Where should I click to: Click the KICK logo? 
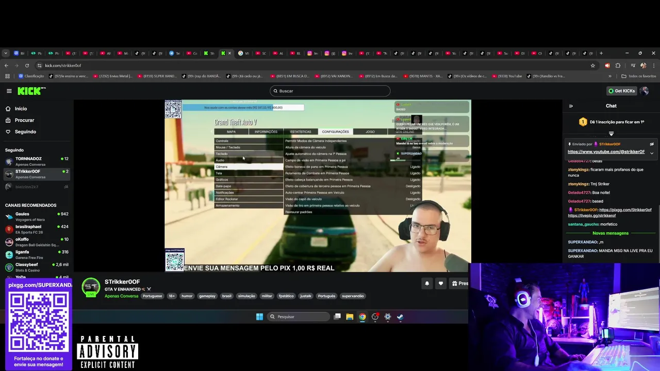point(31,91)
